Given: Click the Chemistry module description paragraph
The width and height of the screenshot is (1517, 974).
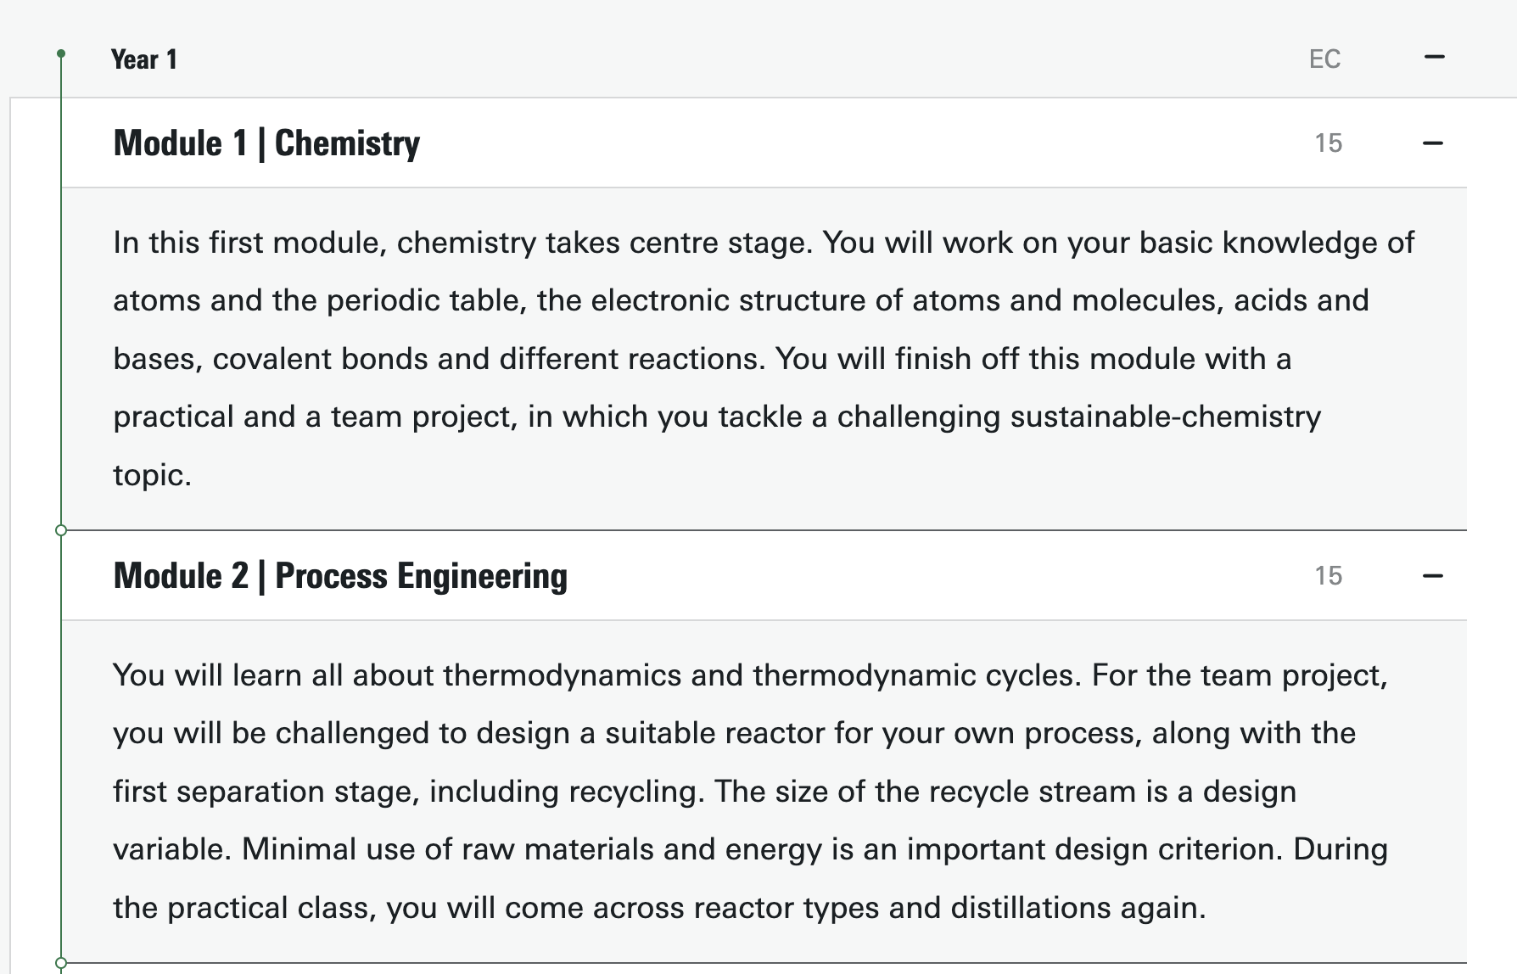Looking at the screenshot, I should coord(764,359).
